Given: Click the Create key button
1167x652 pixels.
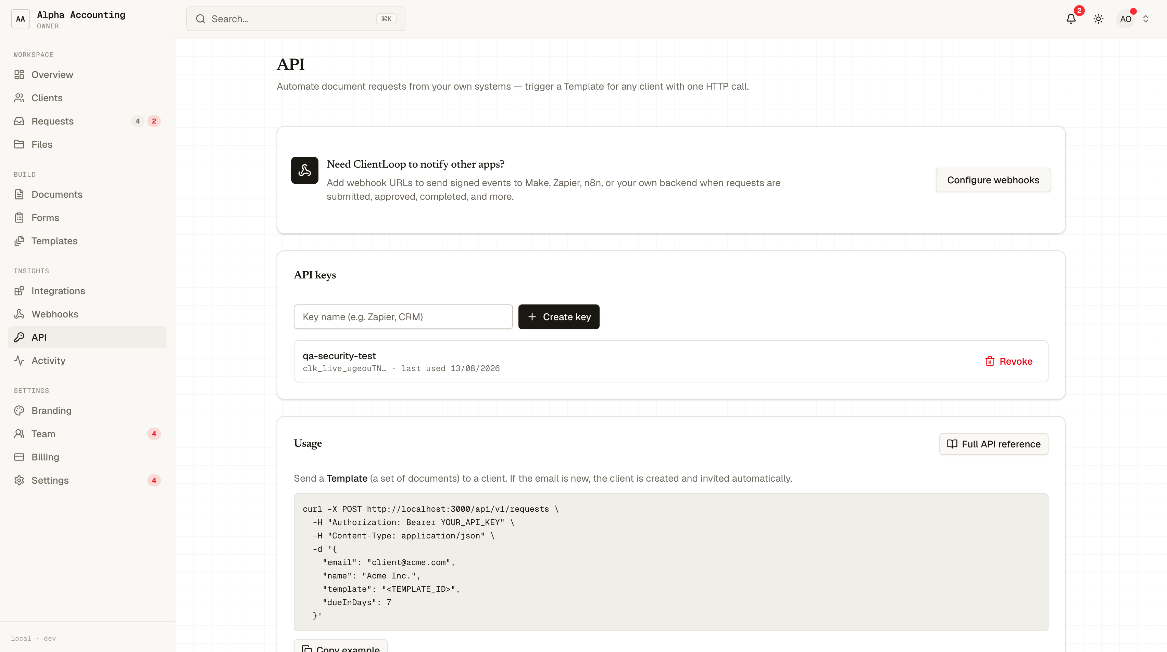Looking at the screenshot, I should click(559, 317).
